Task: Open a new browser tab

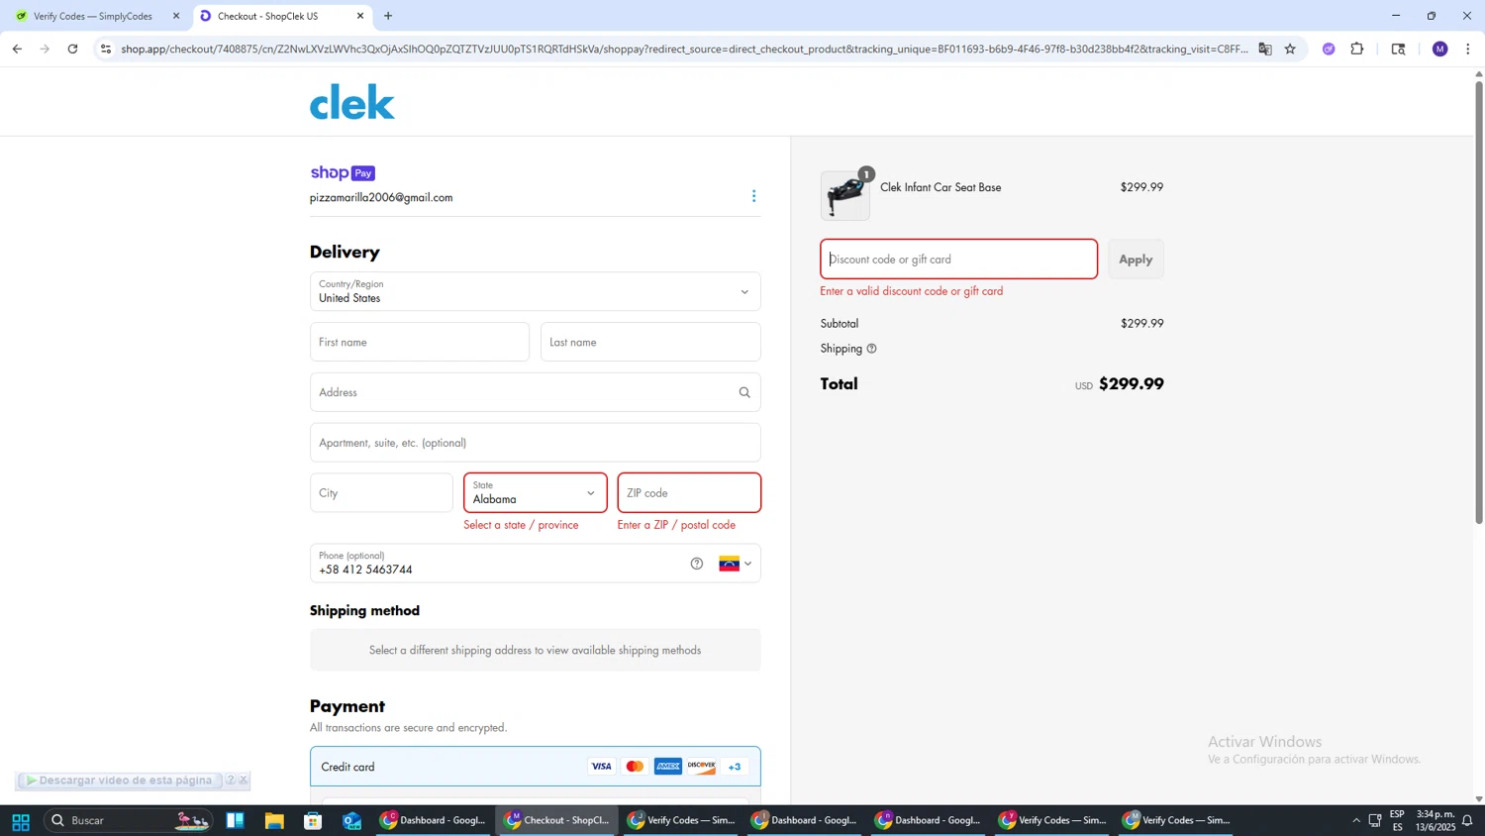Action: (x=388, y=16)
